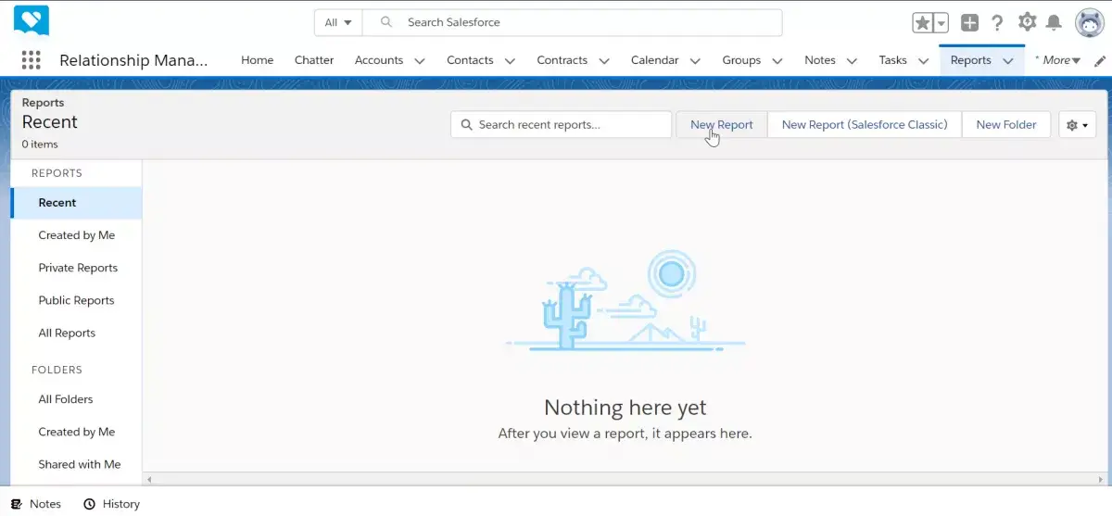The height and width of the screenshot is (516, 1112).
Task: Click the Salesforce heart logo
Action: point(32,20)
